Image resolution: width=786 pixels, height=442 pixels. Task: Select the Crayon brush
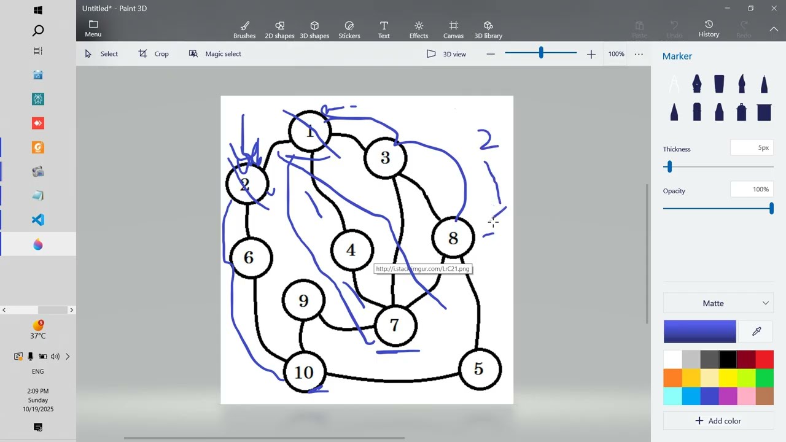click(x=719, y=112)
